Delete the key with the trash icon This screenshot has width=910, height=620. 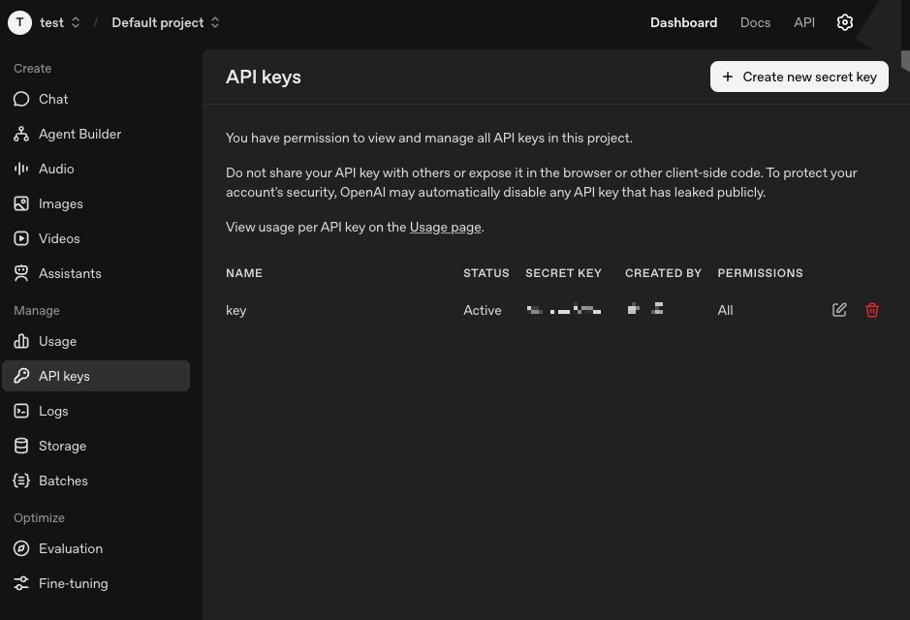click(x=871, y=310)
